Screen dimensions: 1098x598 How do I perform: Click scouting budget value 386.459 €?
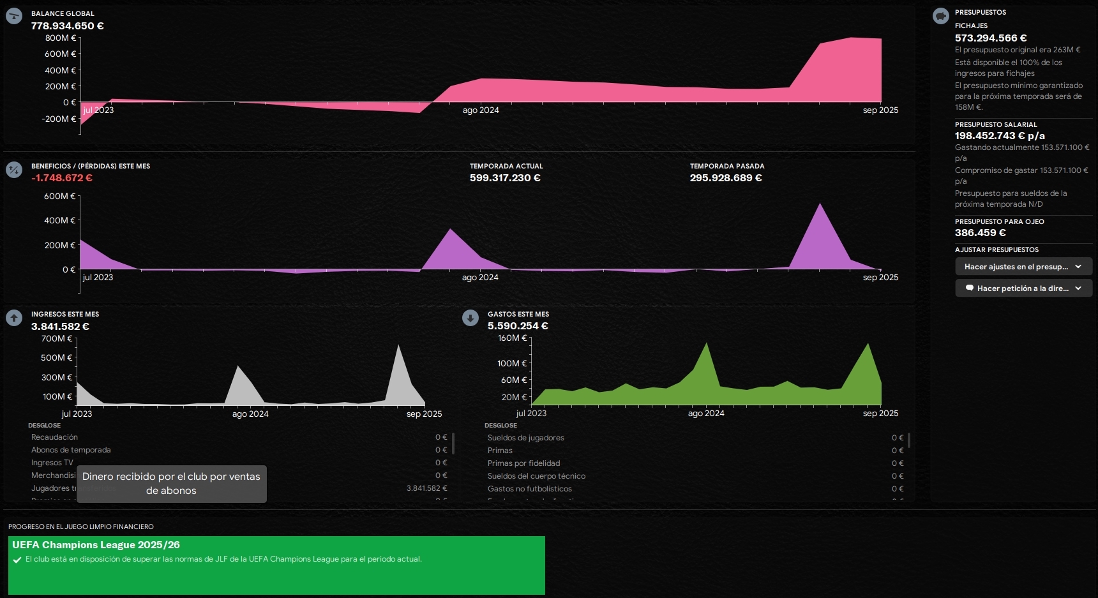point(980,233)
